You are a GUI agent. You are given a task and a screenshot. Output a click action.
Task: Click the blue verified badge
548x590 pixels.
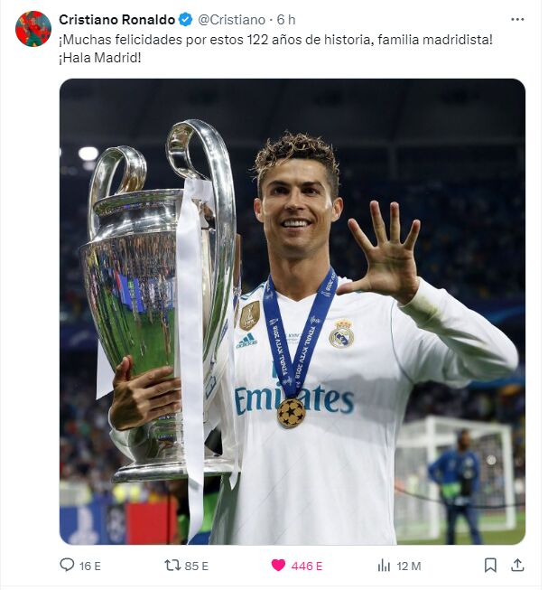coord(185,20)
